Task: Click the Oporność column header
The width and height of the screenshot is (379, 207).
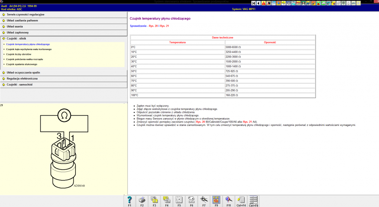Action: click(270, 42)
